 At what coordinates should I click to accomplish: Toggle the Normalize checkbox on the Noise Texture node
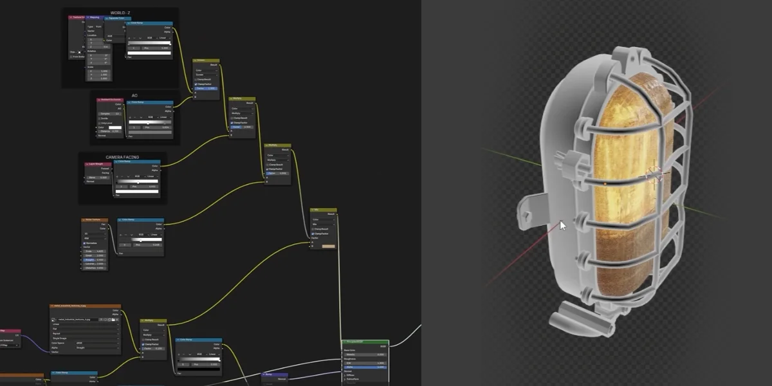(84, 243)
